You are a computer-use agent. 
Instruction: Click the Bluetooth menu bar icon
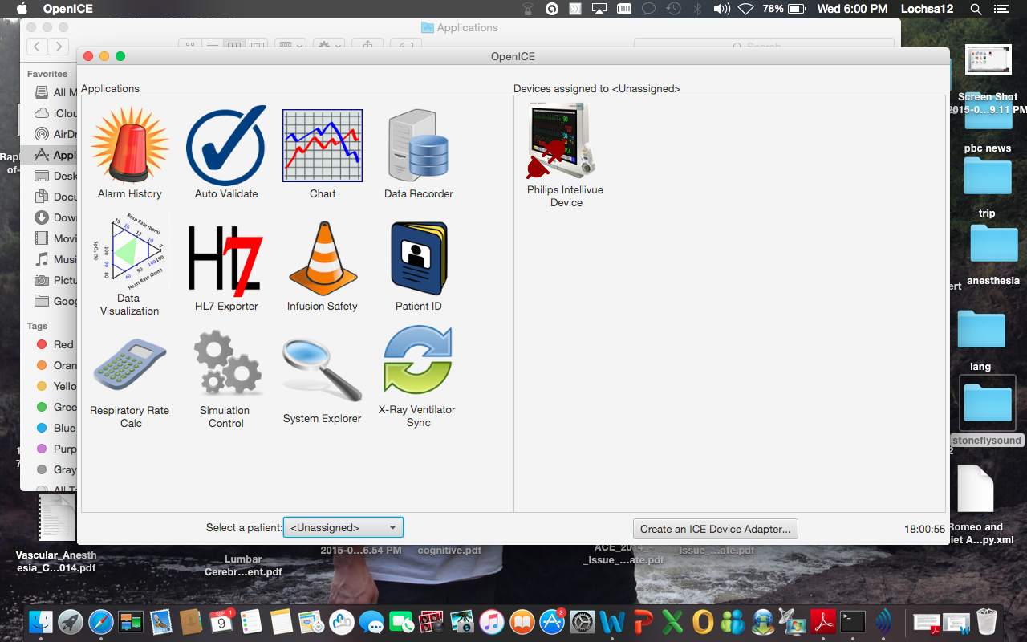(698, 9)
